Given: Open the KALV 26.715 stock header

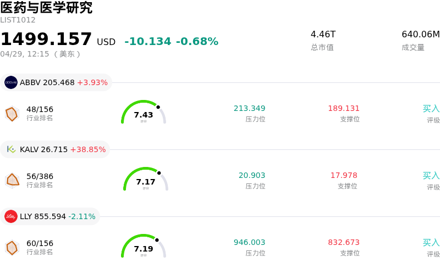Looking at the screenshot, I should [x=55, y=149].
